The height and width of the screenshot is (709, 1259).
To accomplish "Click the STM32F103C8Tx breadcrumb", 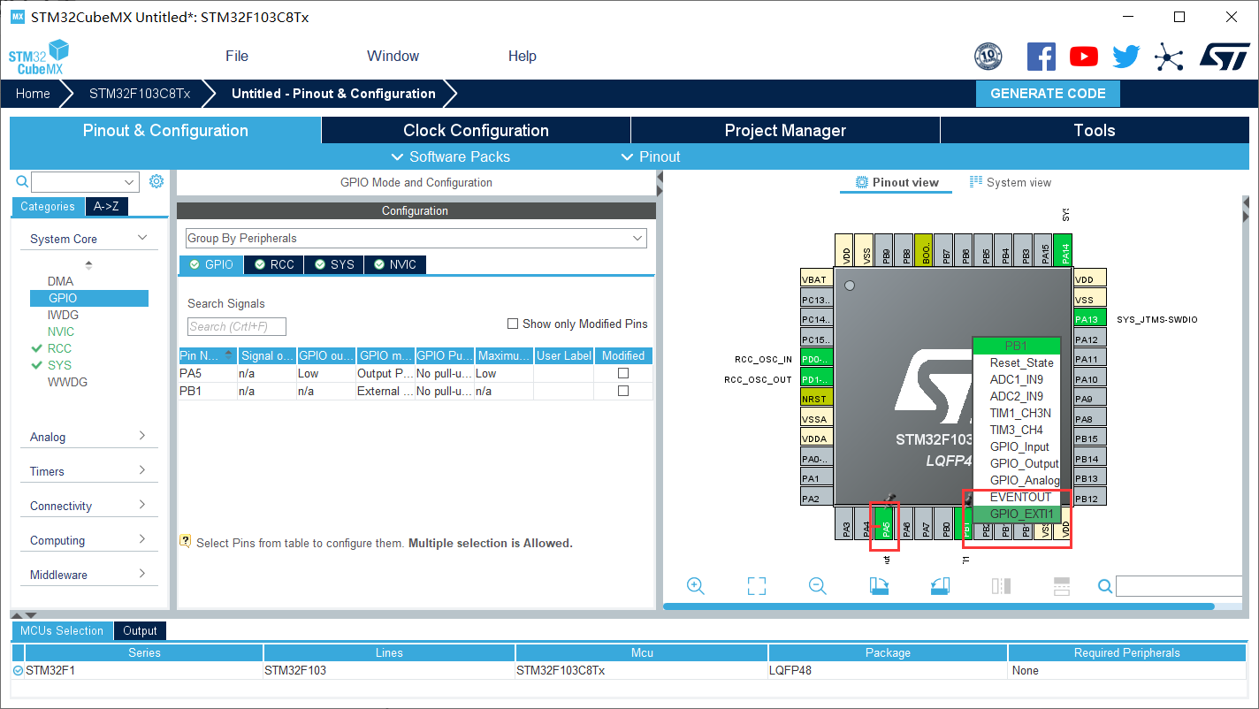I will coord(140,94).
